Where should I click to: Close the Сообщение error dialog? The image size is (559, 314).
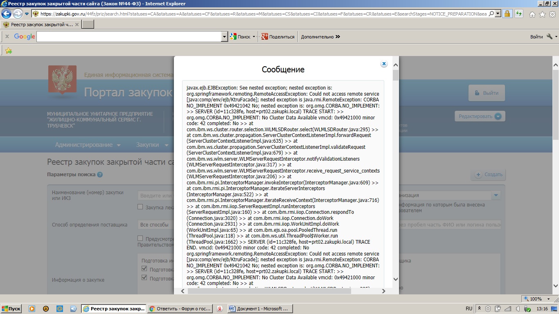pyautogui.click(x=384, y=64)
